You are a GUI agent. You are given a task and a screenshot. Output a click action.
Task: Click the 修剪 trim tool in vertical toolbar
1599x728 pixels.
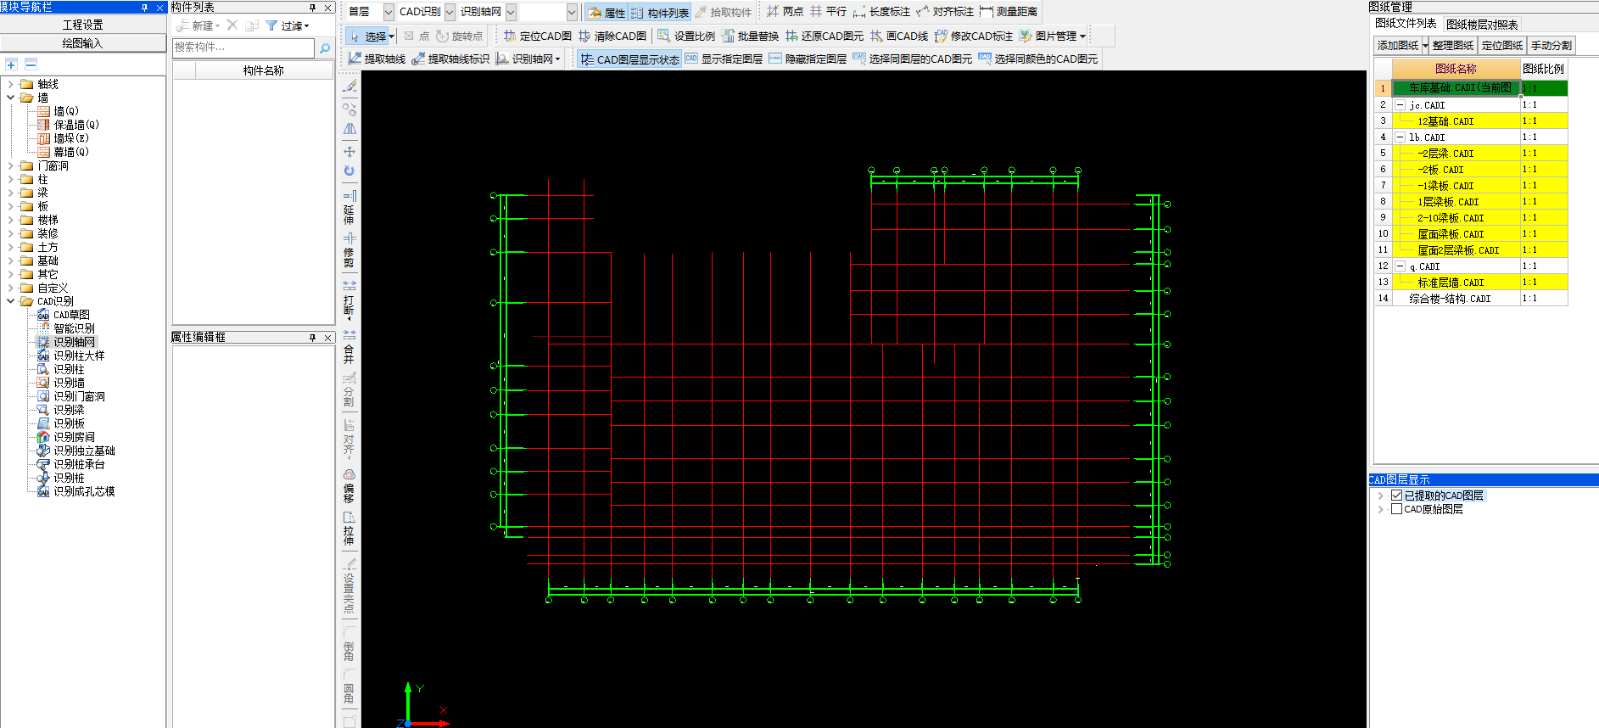coord(349,250)
